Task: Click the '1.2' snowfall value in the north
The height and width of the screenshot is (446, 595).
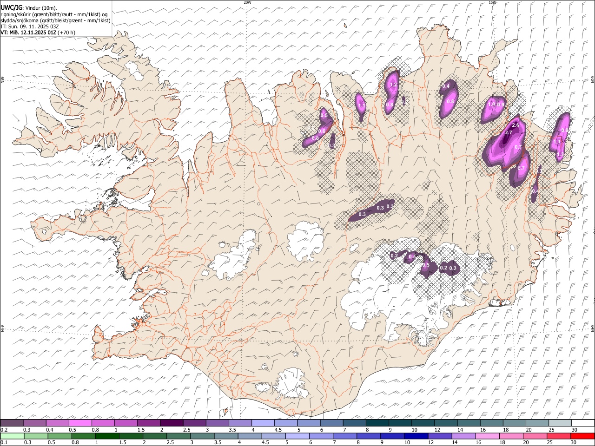Action: (393, 85)
